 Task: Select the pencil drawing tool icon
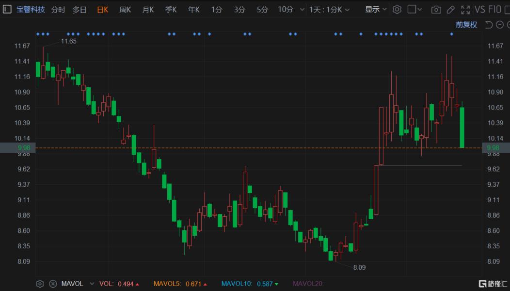coord(450,10)
